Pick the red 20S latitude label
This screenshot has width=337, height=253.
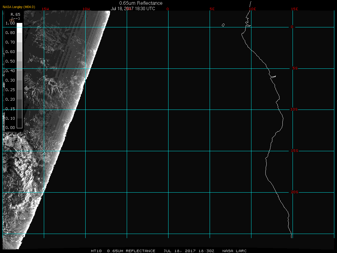pos(294,192)
